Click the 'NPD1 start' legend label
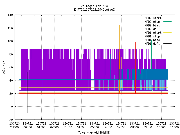The height and width of the screenshot is (135, 180). 153,33
